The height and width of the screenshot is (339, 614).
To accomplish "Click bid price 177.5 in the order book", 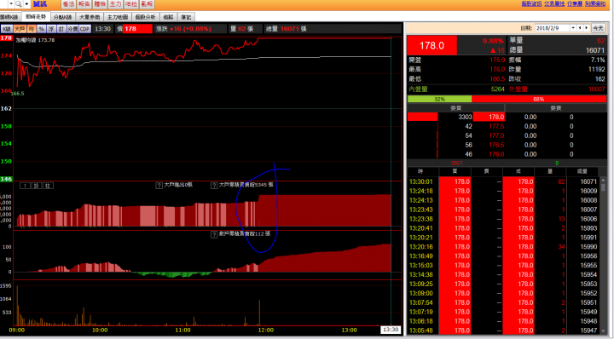I will click(x=496, y=126).
